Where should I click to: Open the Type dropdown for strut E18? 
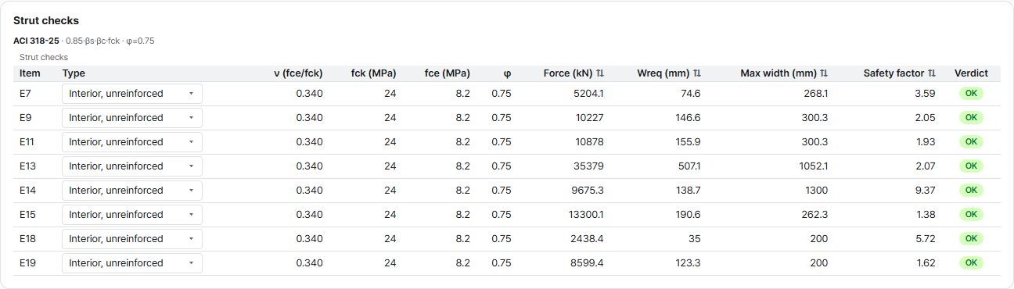coord(132,239)
